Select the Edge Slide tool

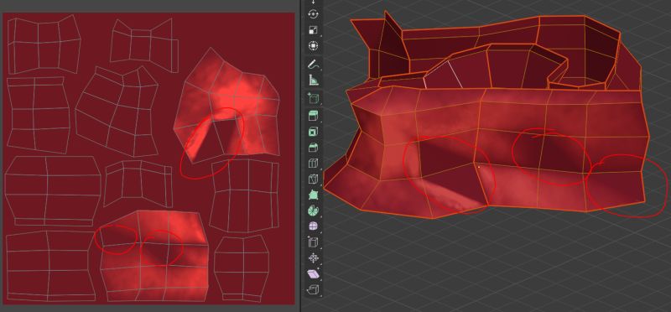[313, 242]
